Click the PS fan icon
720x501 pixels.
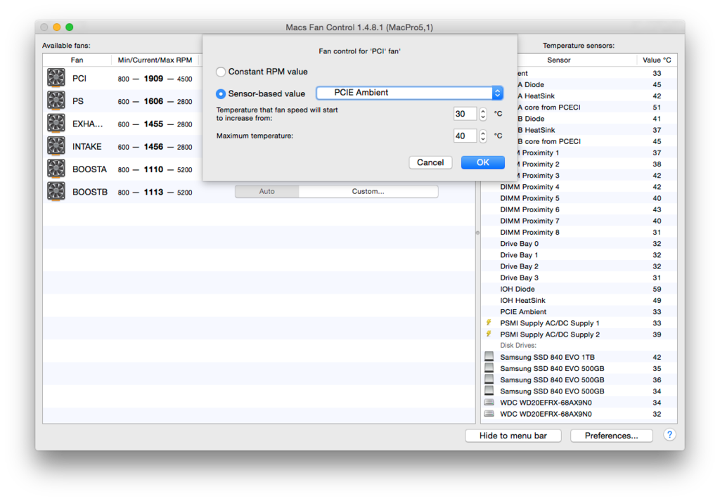(56, 100)
